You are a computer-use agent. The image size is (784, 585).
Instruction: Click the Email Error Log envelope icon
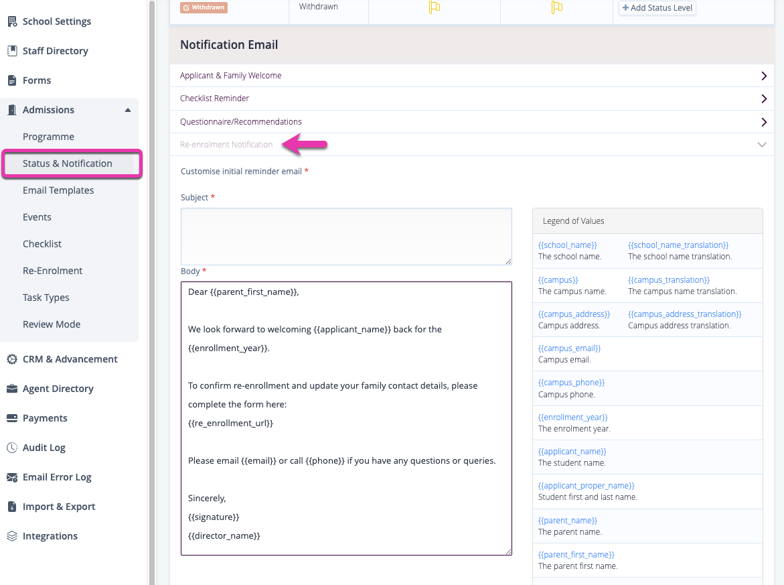coord(11,477)
